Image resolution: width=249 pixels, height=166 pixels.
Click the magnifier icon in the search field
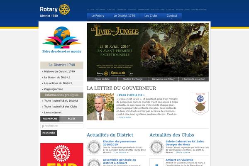click(43, 126)
